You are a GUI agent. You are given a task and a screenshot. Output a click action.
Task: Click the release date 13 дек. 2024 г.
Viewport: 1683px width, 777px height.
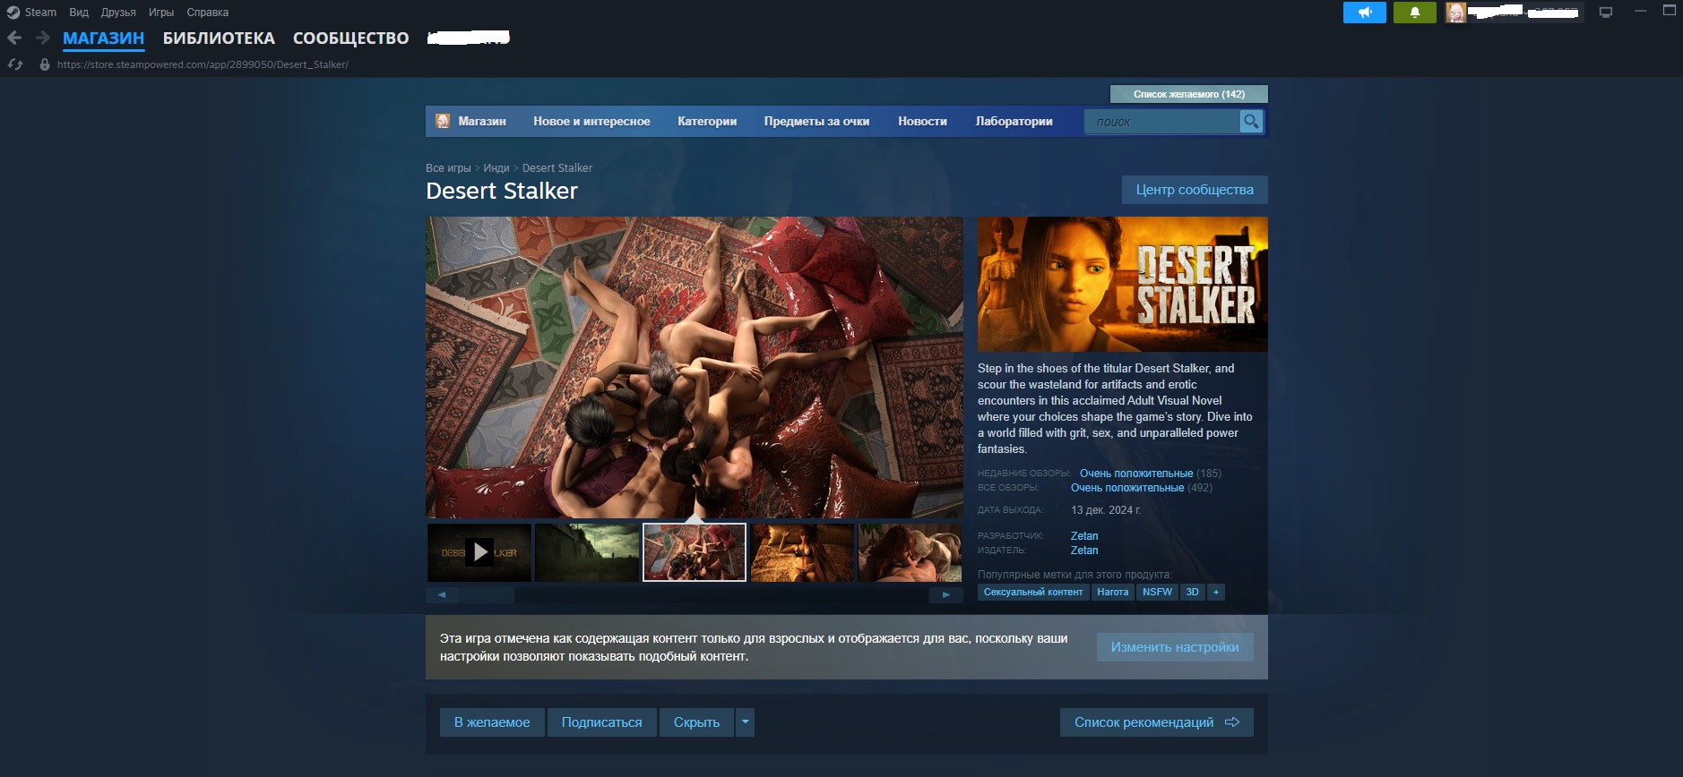point(1106,510)
